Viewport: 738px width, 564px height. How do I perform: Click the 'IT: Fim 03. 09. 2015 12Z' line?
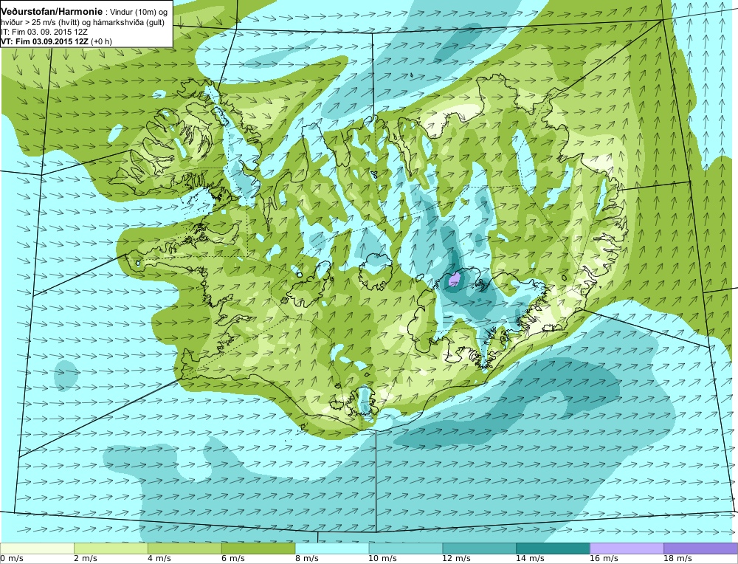44,32
